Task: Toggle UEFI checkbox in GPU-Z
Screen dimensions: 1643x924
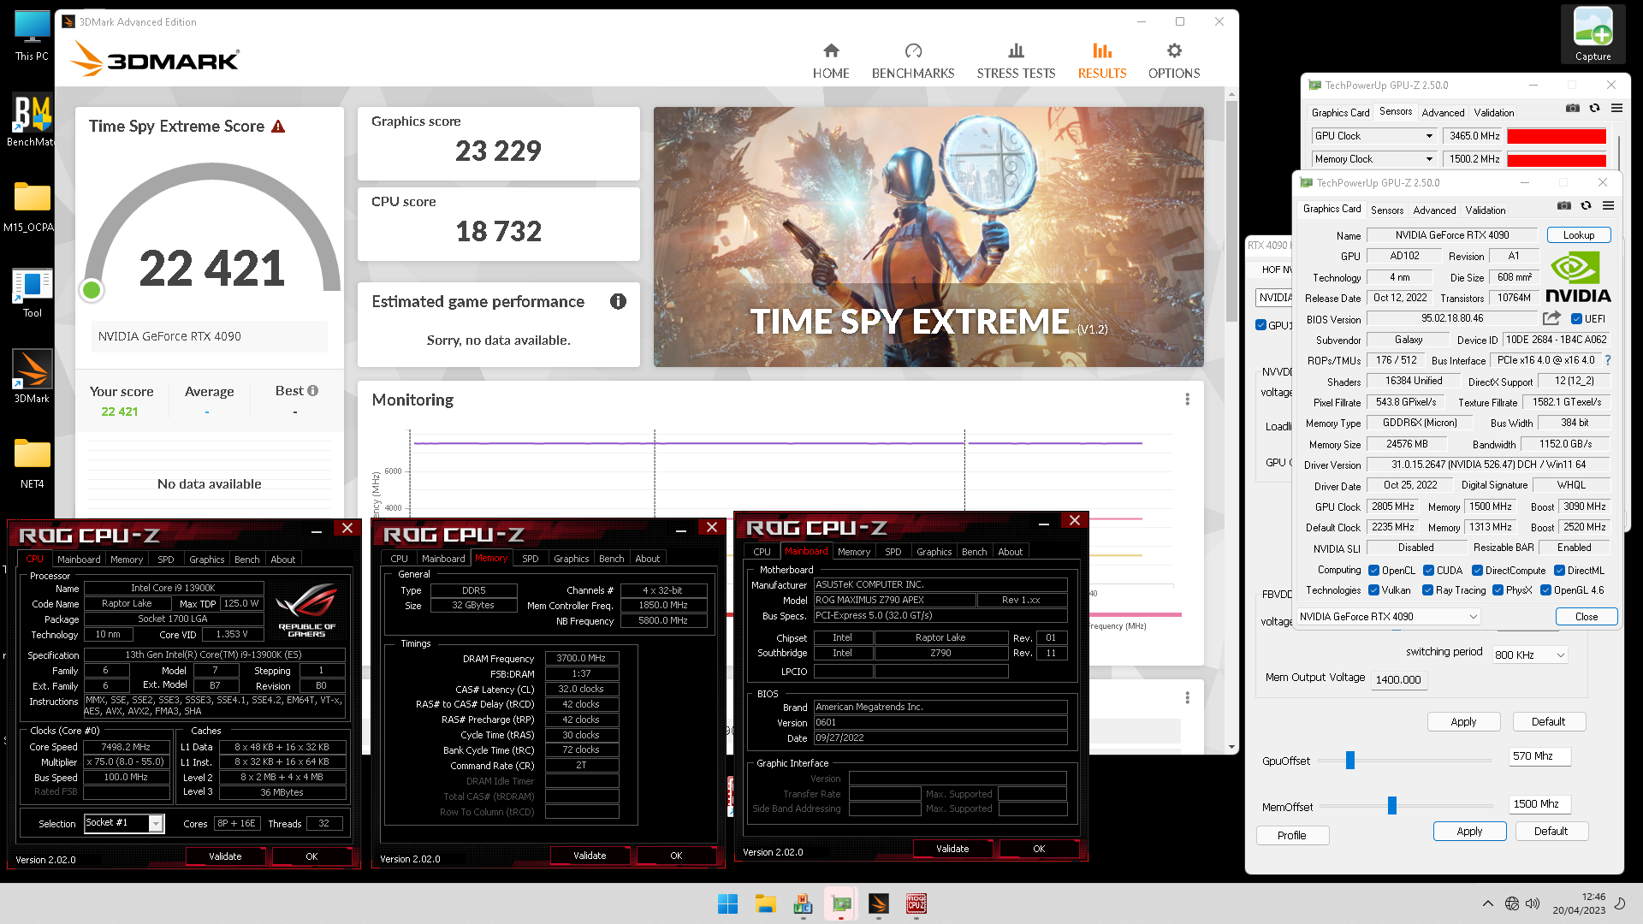Action: [1576, 319]
